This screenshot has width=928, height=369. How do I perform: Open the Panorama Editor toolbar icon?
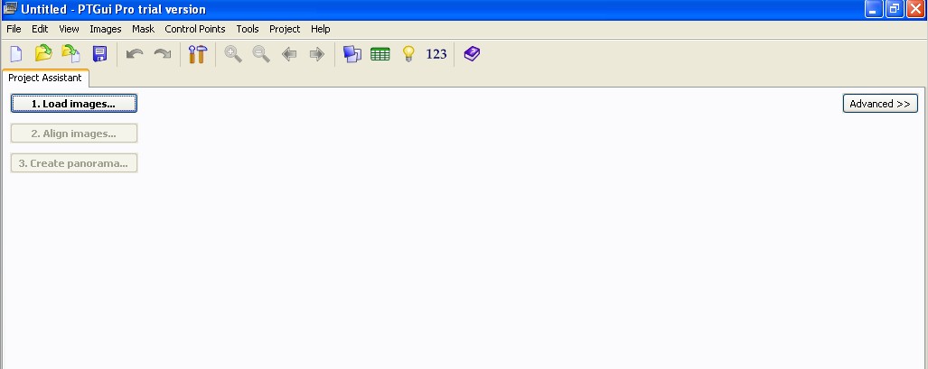point(352,55)
